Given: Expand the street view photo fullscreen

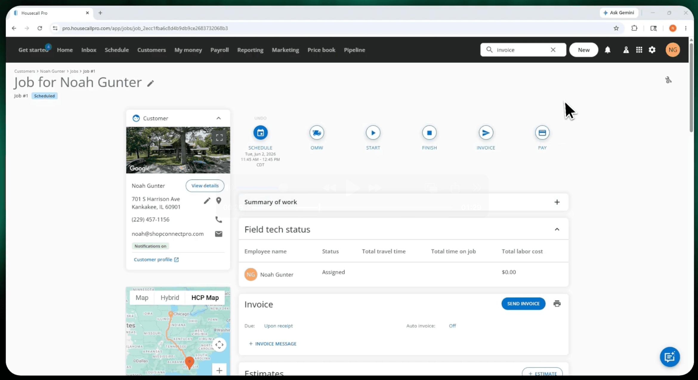Looking at the screenshot, I should coord(219,138).
